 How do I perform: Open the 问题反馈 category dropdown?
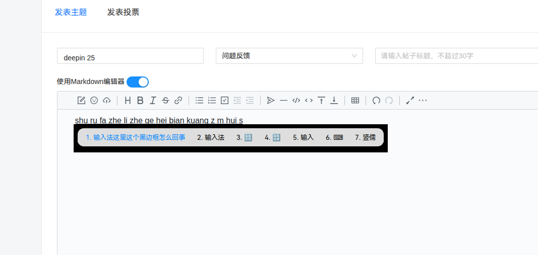tap(289, 56)
